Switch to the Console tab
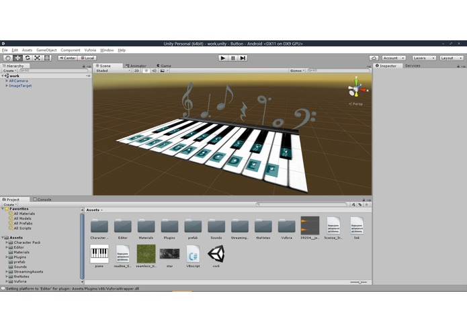Viewport: 467px width, 332px height. pyautogui.click(x=42, y=200)
